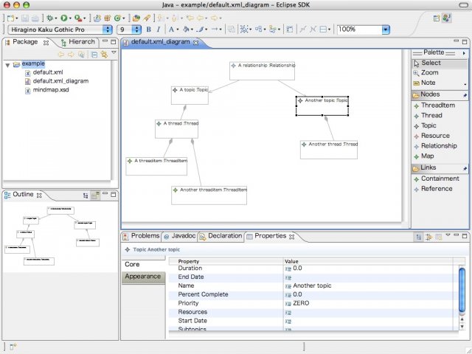Open the Appearance properties section
This screenshot has width=472, height=354.
click(142, 277)
